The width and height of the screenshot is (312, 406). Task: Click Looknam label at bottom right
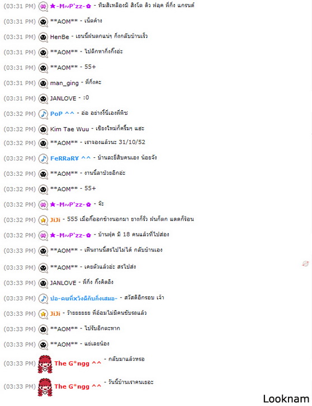286,399
